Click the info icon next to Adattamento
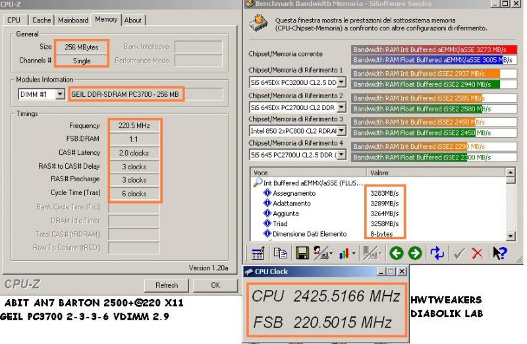527x344 pixels. click(267, 203)
